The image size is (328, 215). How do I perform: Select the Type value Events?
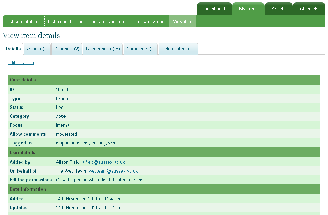click(62, 99)
